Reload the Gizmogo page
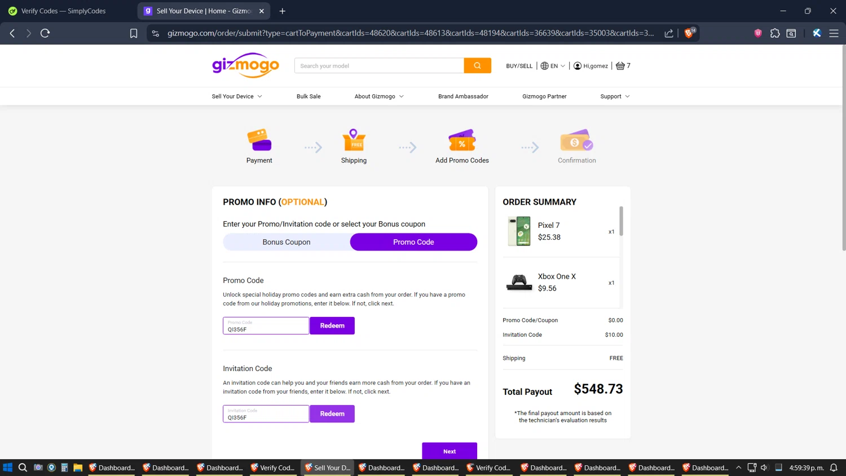Image resolution: width=846 pixels, height=476 pixels. point(45,33)
